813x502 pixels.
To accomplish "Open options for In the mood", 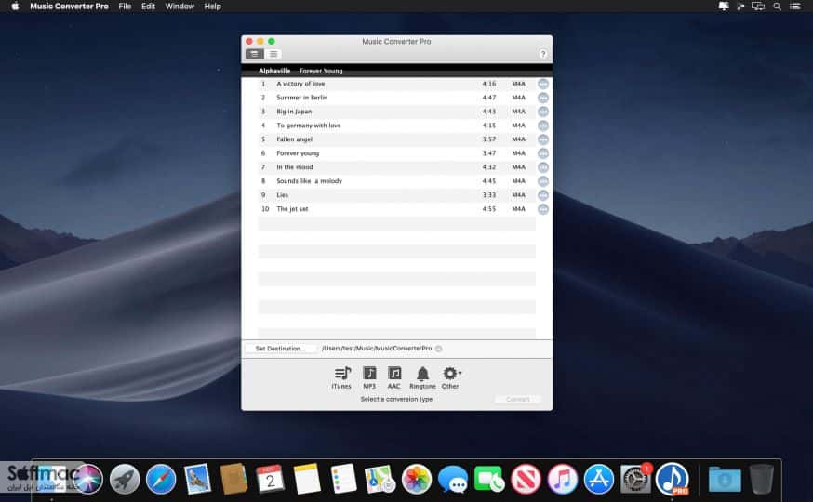I will (543, 167).
